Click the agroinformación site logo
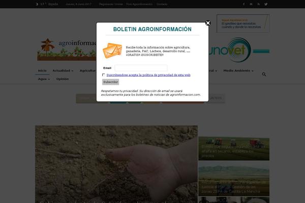 [67, 50]
